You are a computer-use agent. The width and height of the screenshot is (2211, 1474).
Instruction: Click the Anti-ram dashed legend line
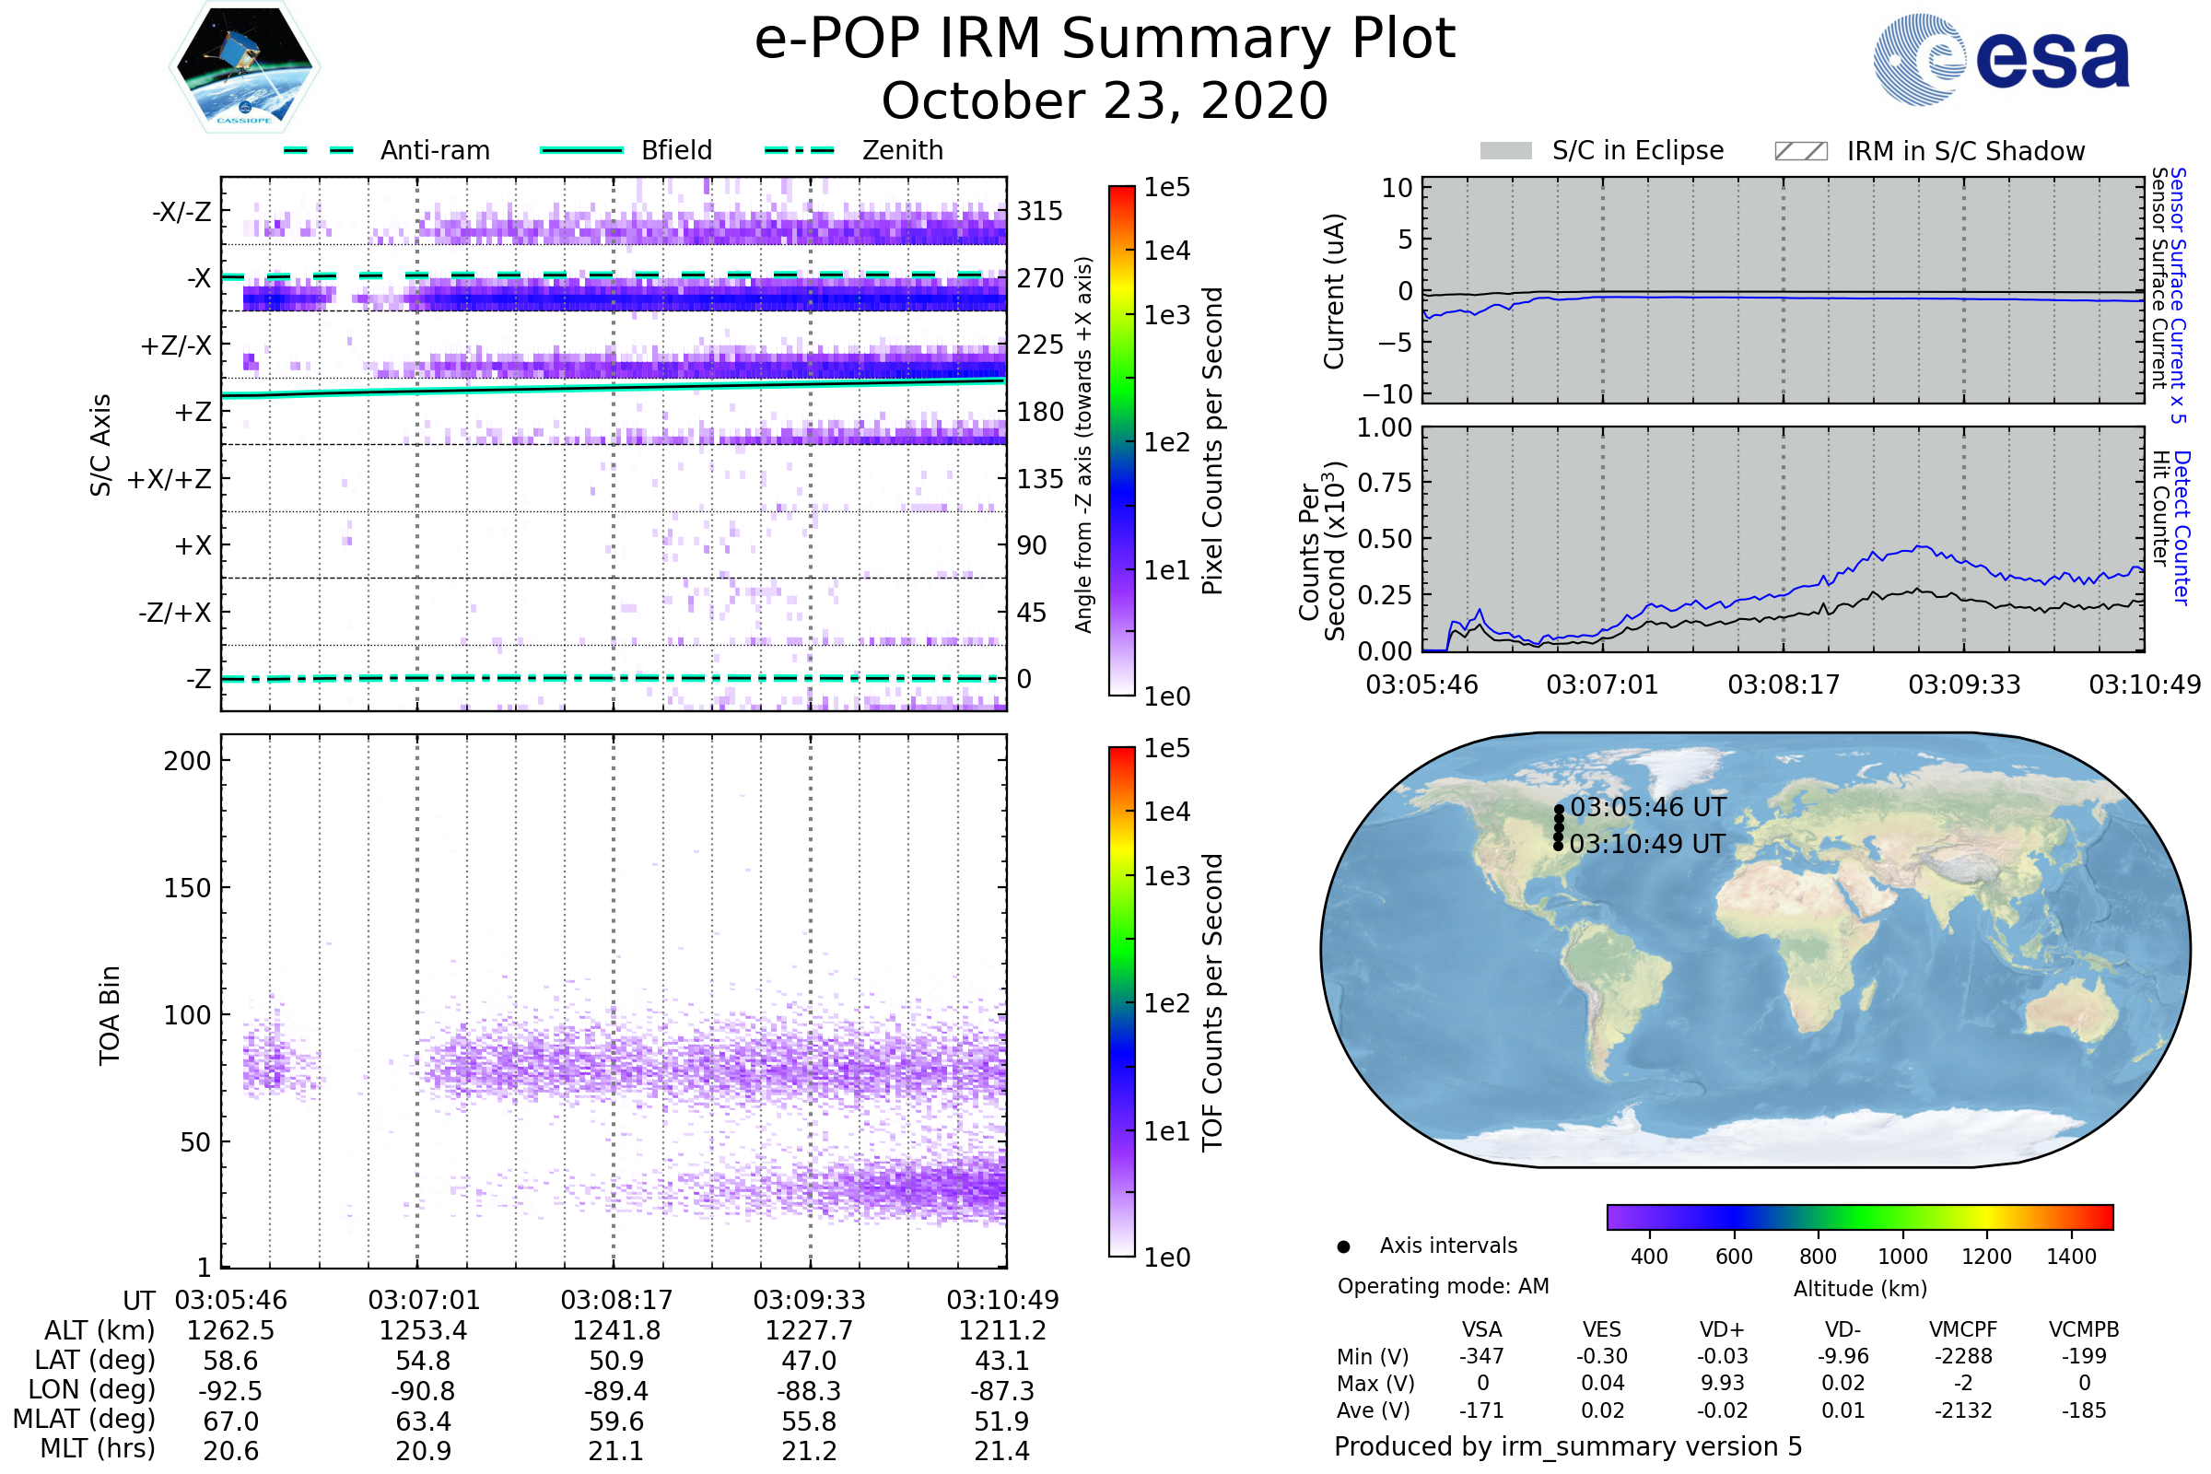point(319,150)
